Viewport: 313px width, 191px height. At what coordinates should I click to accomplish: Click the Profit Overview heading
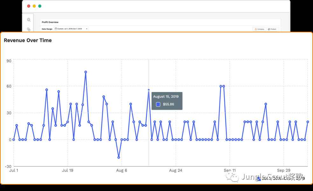pyautogui.click(x=50, y=22)
